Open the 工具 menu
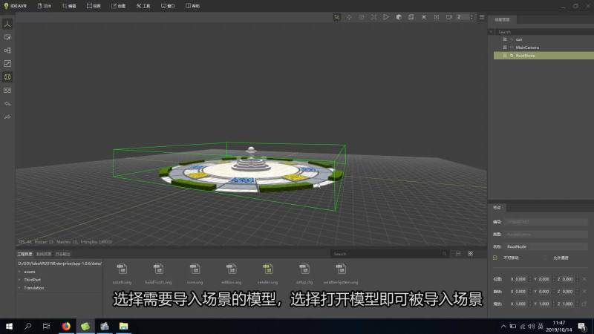594x334 pixels. (143, 6)
